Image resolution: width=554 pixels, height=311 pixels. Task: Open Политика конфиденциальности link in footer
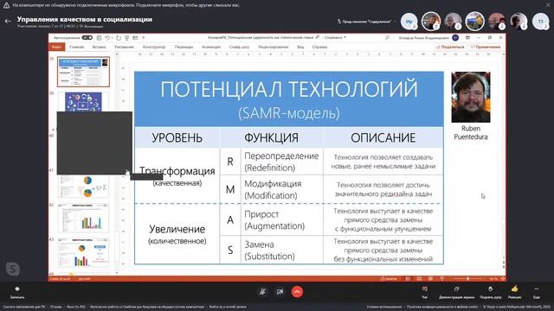coord(442,307)
